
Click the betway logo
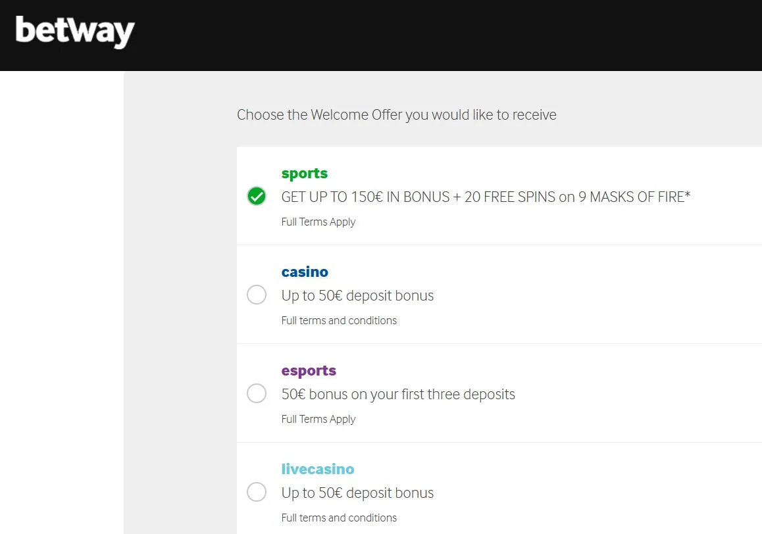coord(75,32)
